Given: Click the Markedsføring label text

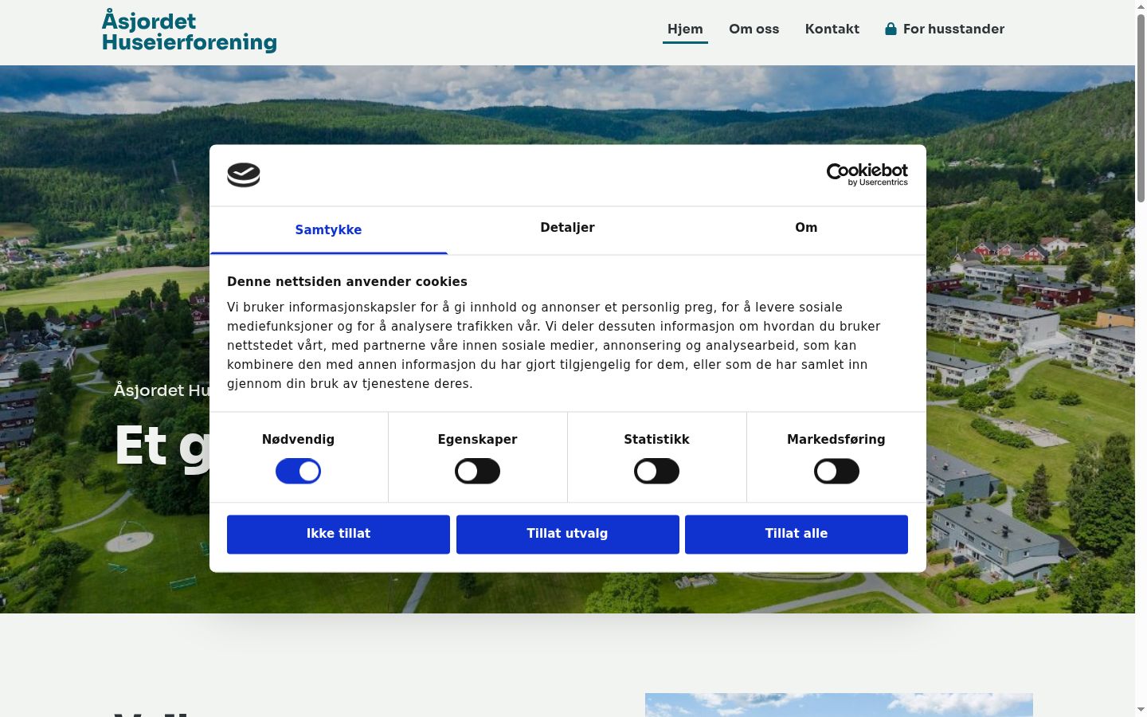Looking at the screenshot, I should coord(836,439).
